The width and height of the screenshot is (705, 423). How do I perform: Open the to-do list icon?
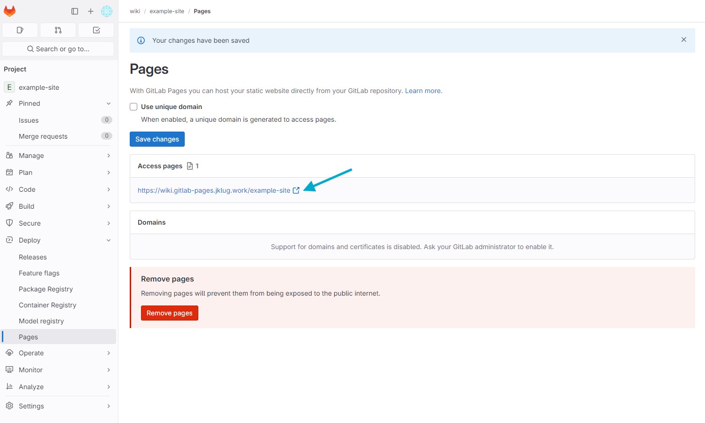96,30
